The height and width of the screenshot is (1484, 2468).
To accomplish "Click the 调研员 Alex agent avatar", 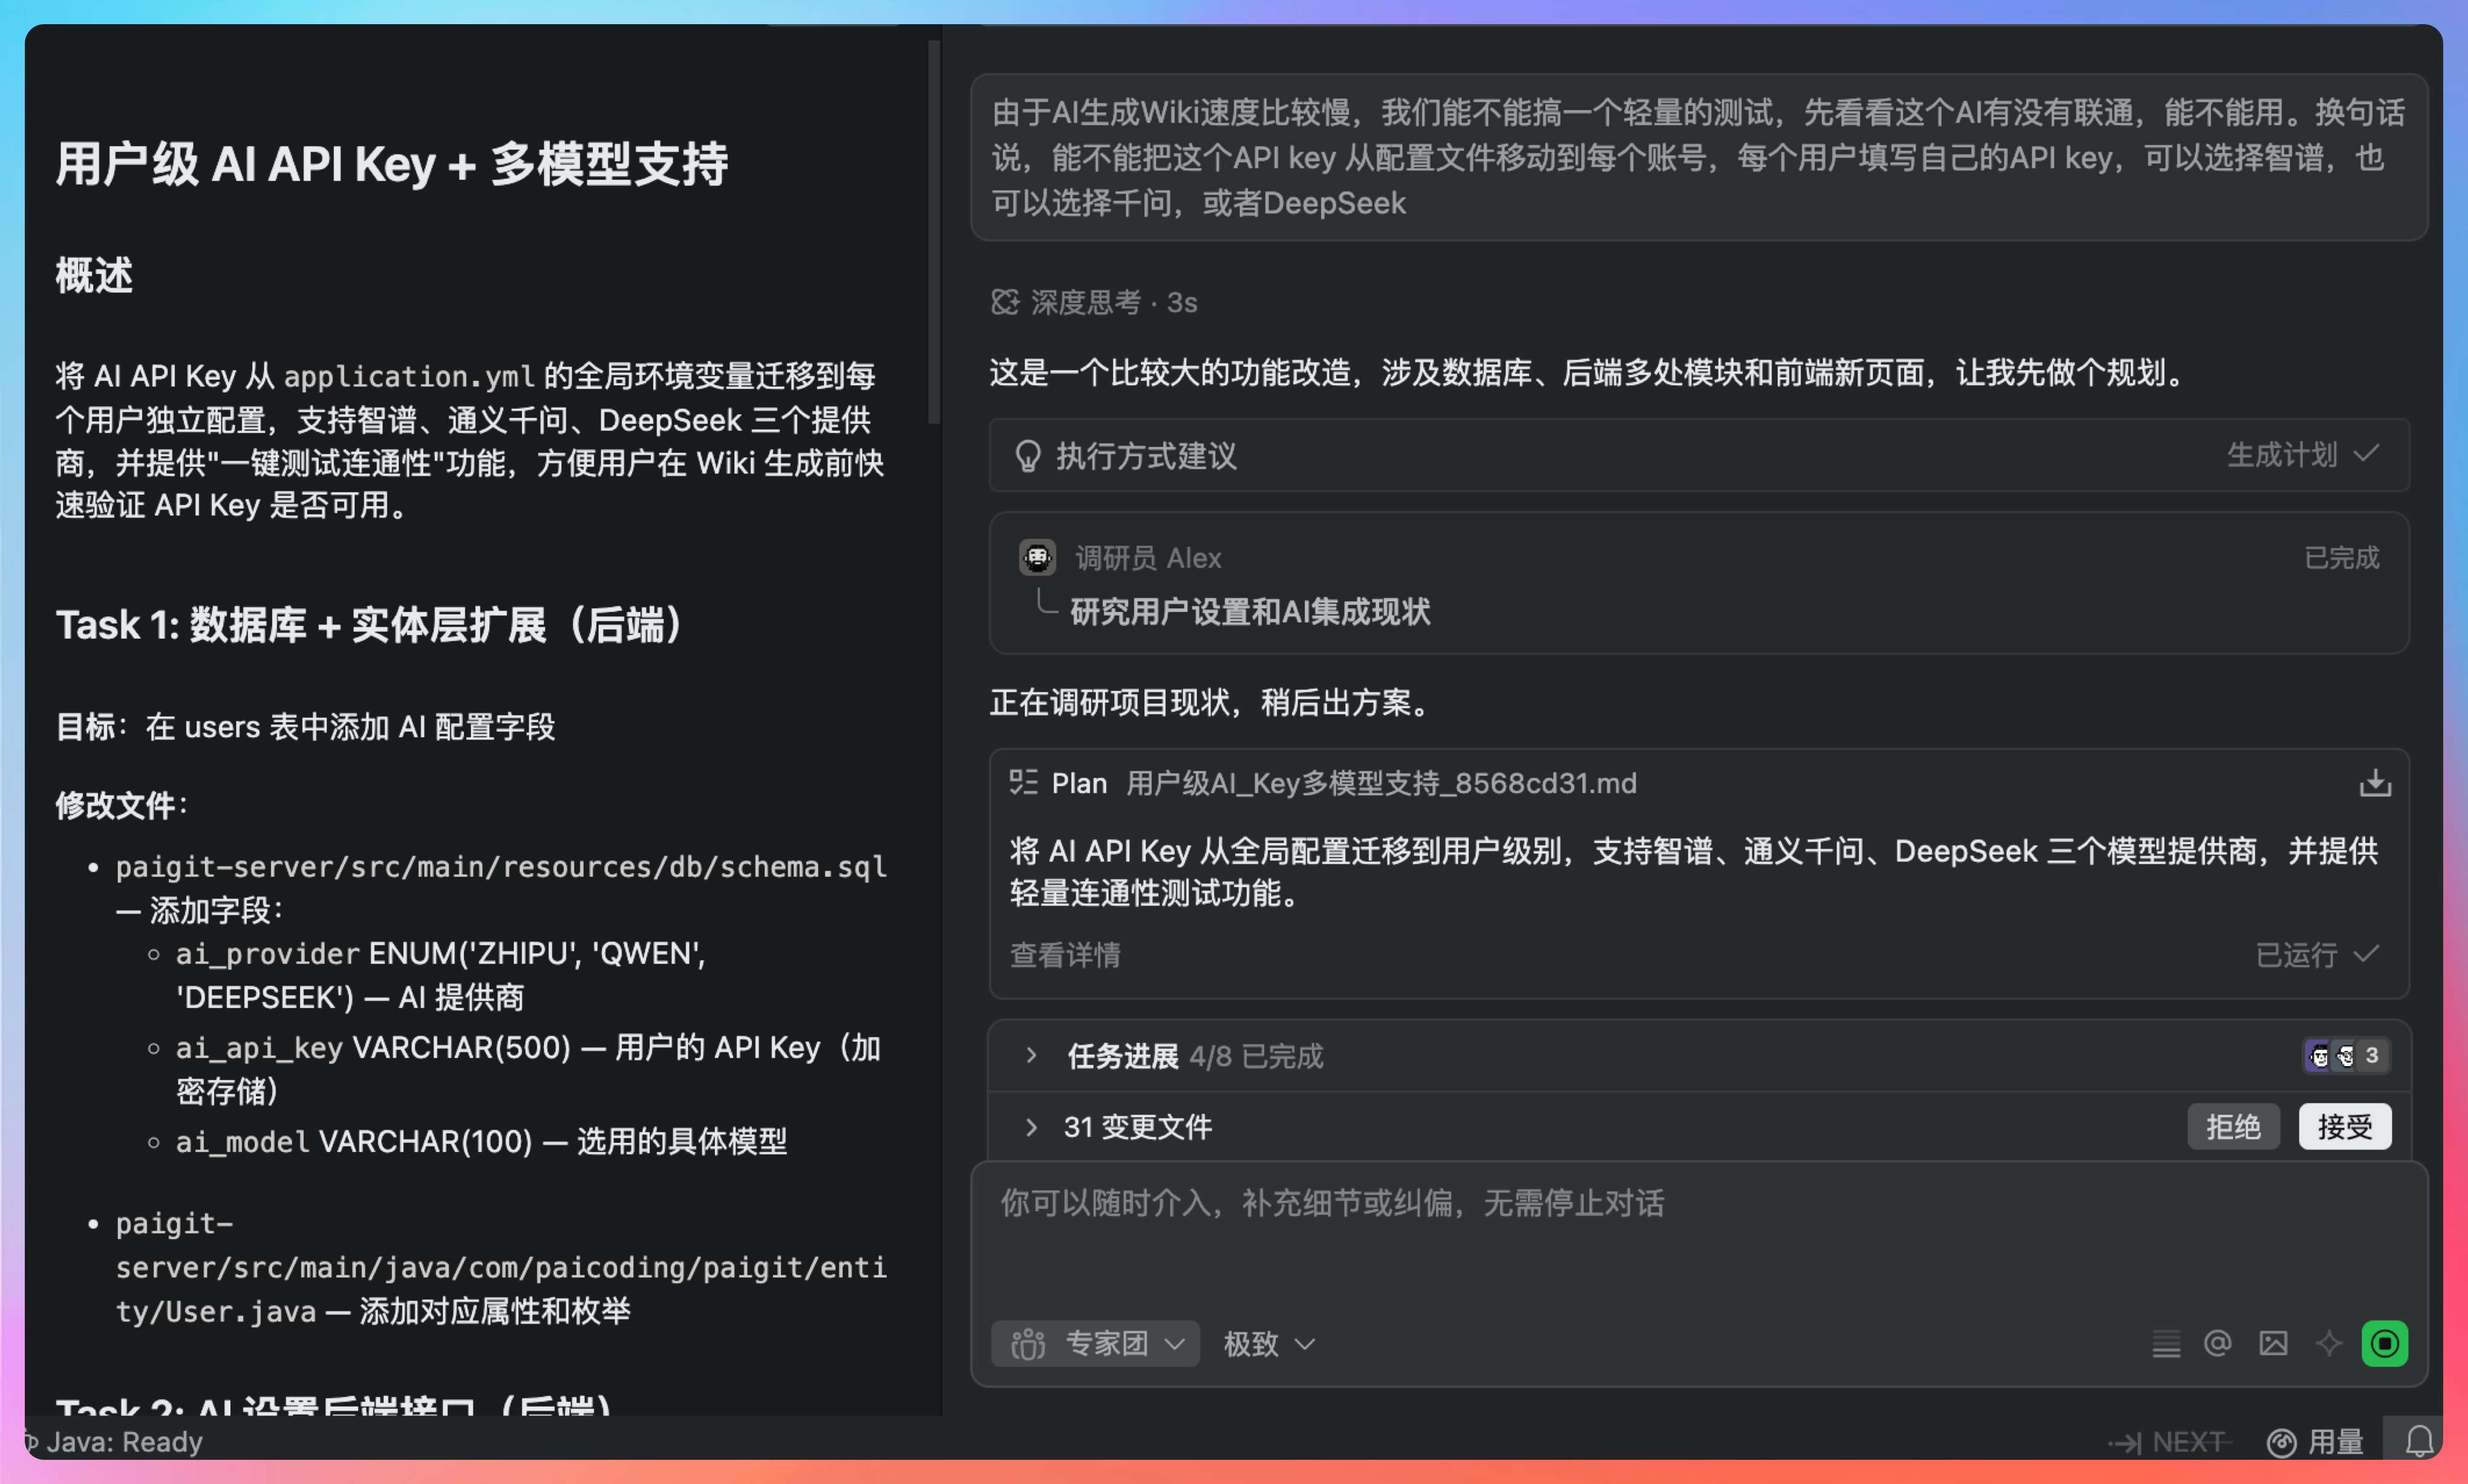I will tap(1037, 557).
